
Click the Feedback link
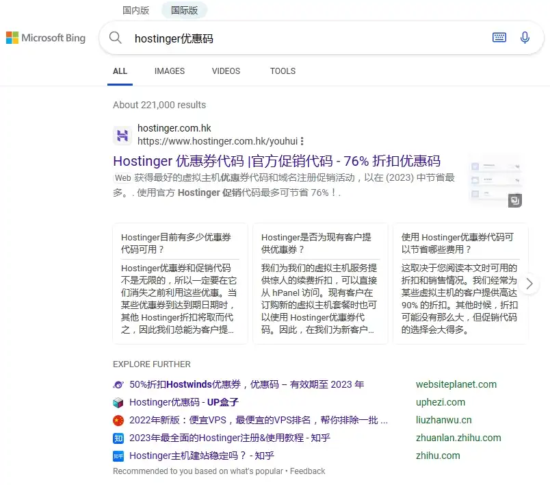point(307,471)
